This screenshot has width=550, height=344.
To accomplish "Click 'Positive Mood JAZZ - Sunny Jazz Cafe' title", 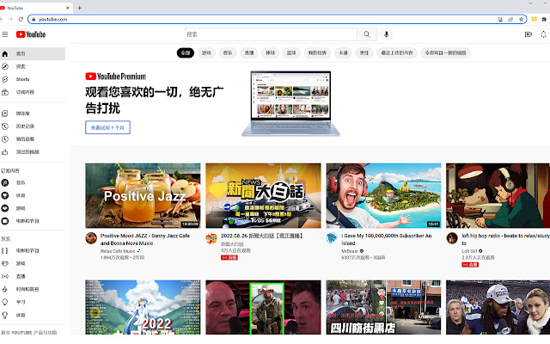I will pos(145,239).
